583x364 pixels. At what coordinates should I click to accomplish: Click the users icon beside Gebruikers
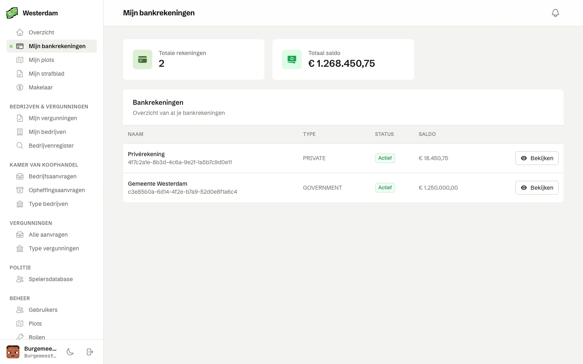(20, 310)
